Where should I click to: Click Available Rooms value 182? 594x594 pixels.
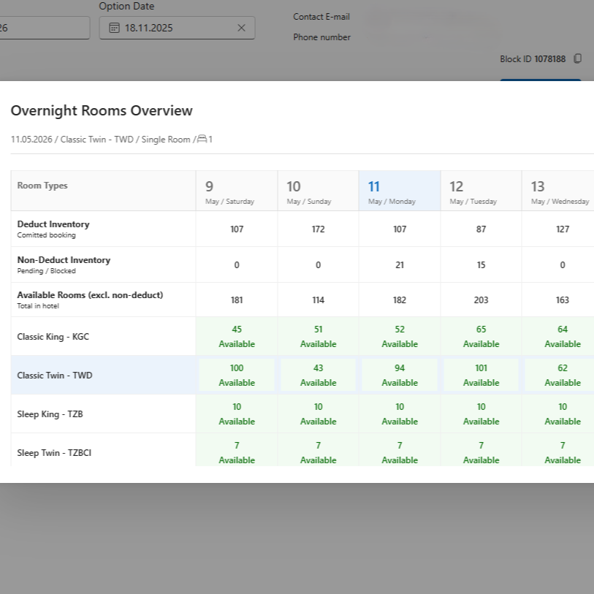click(x=400, y=300)
